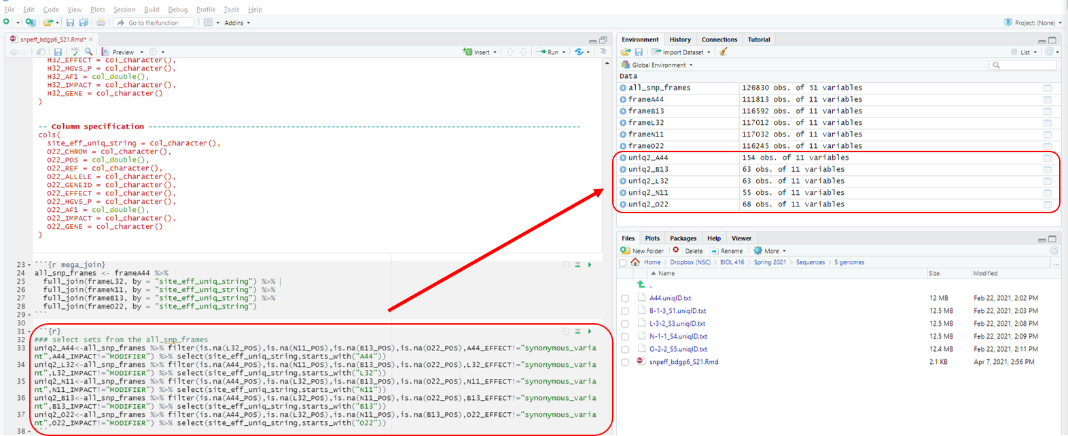
Task: Click the New File plus icon
Action: point(7,22)
